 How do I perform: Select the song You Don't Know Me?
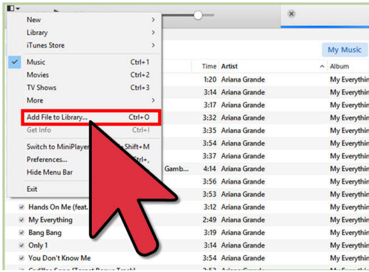(x=59, y=258)
